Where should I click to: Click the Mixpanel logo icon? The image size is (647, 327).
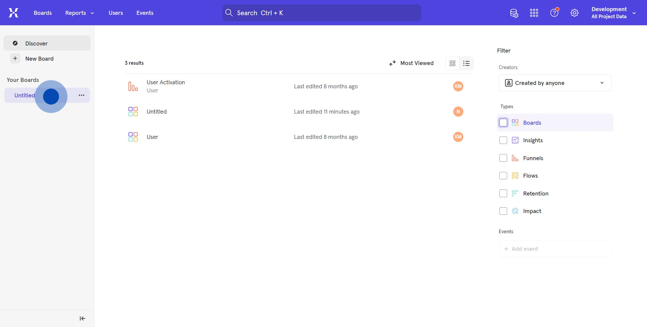pyautogui.click(x=13, y=13)
